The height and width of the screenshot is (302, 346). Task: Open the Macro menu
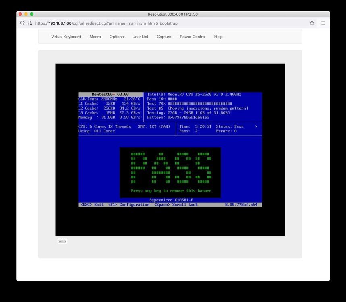pos(95,37)
